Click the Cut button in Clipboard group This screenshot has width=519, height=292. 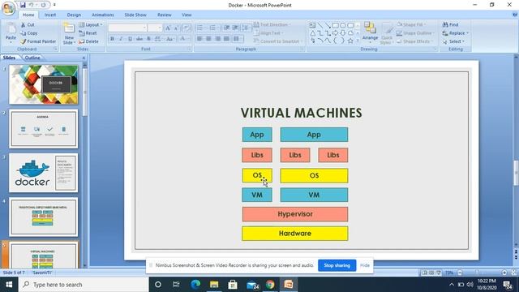[x=28, y=25]
